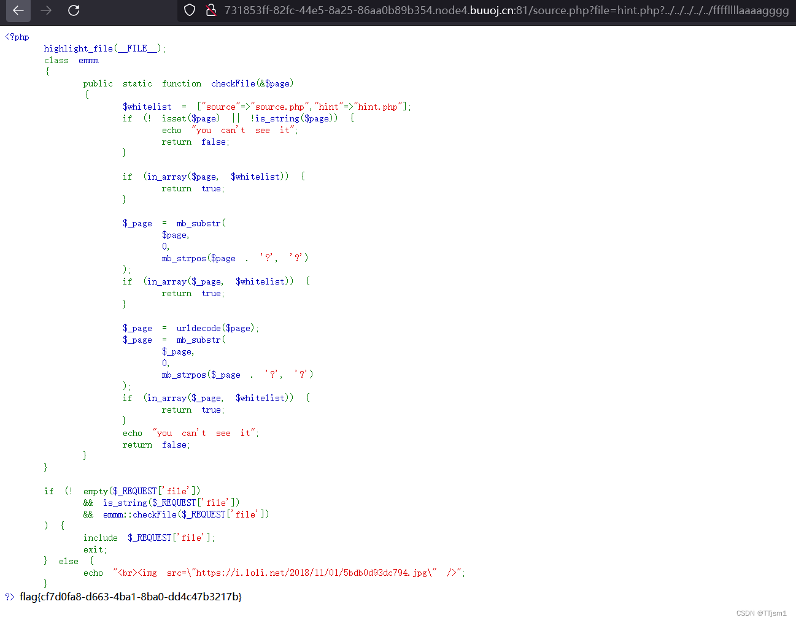Select the include $_REQUEST['file'] line
Viewport: 796px width, 623px height.
[x=149, y=538]
